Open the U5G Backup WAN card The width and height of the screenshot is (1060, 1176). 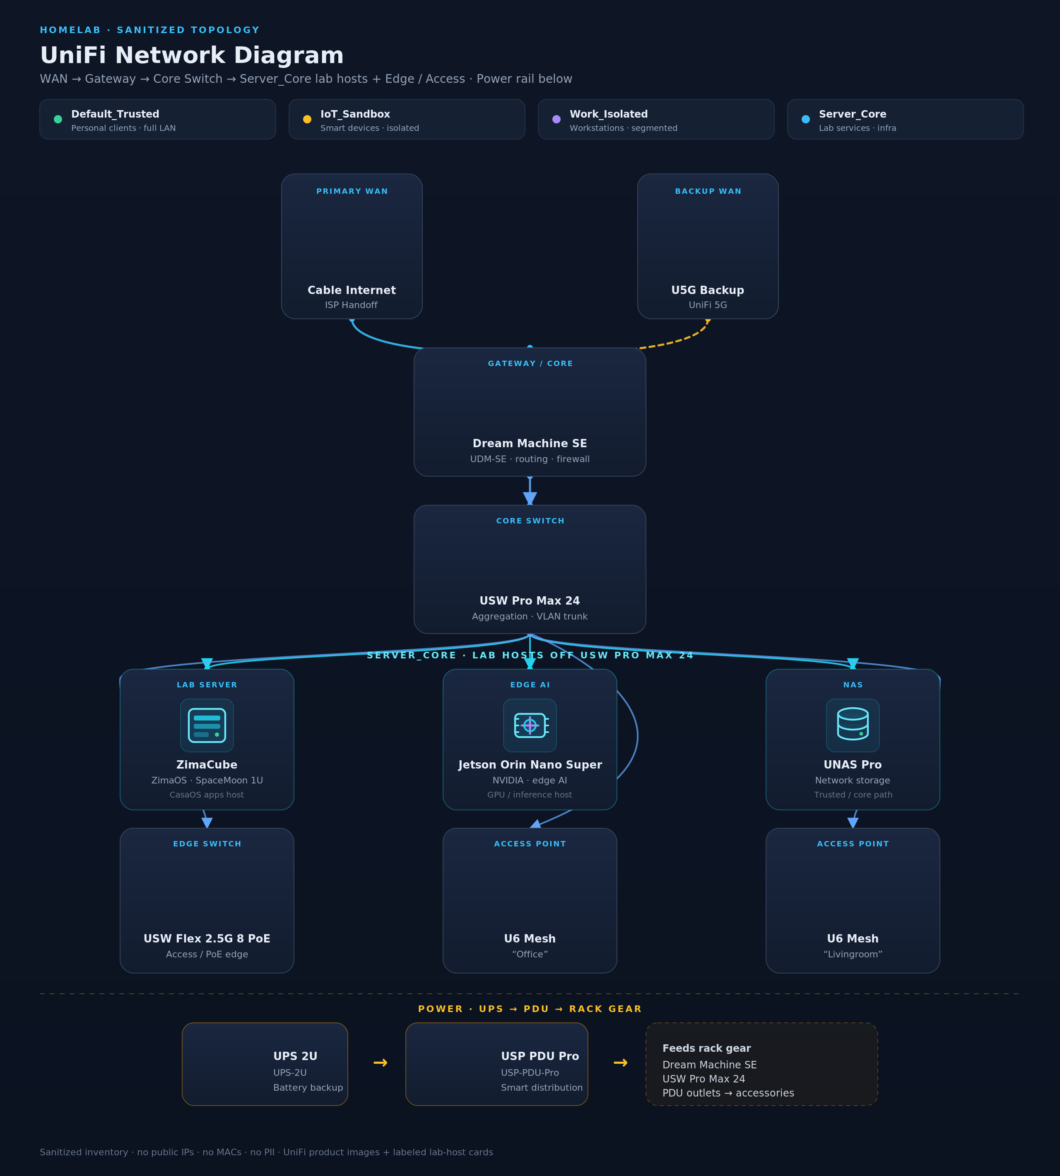[x=708, y=246]
